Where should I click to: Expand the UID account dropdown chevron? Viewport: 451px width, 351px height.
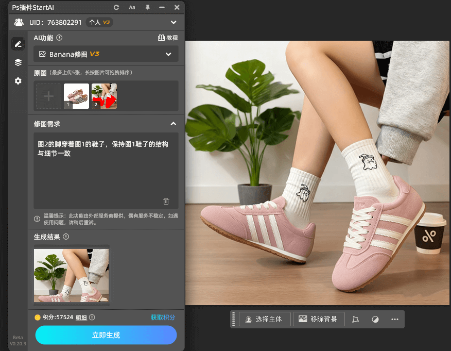174,23
